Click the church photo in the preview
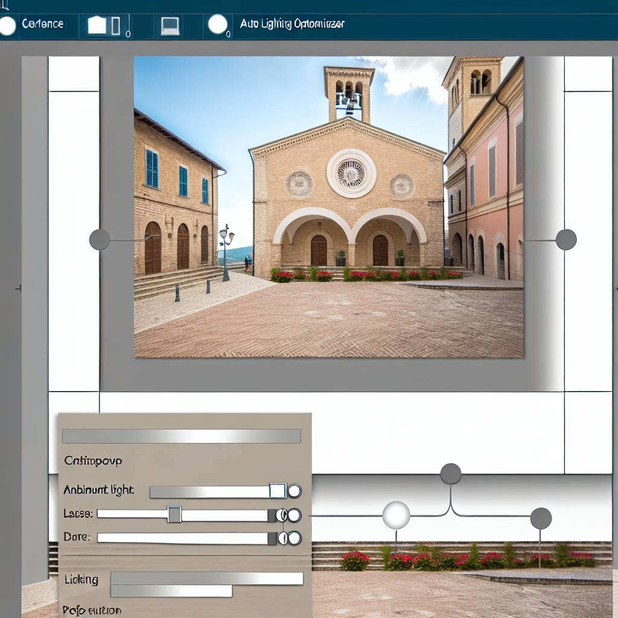Viewport: 618px width, 618px height. coord(328,207)
